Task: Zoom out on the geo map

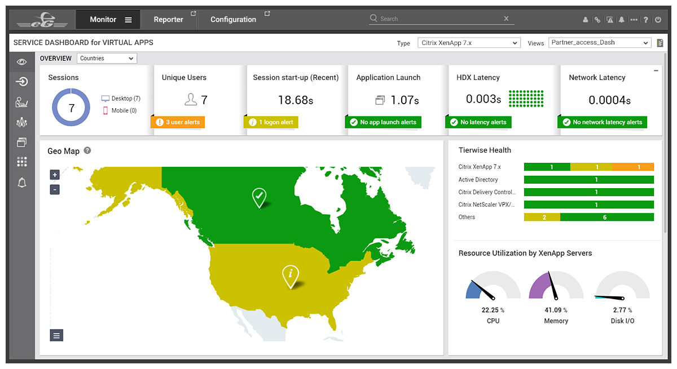Action: coord(55,189)
